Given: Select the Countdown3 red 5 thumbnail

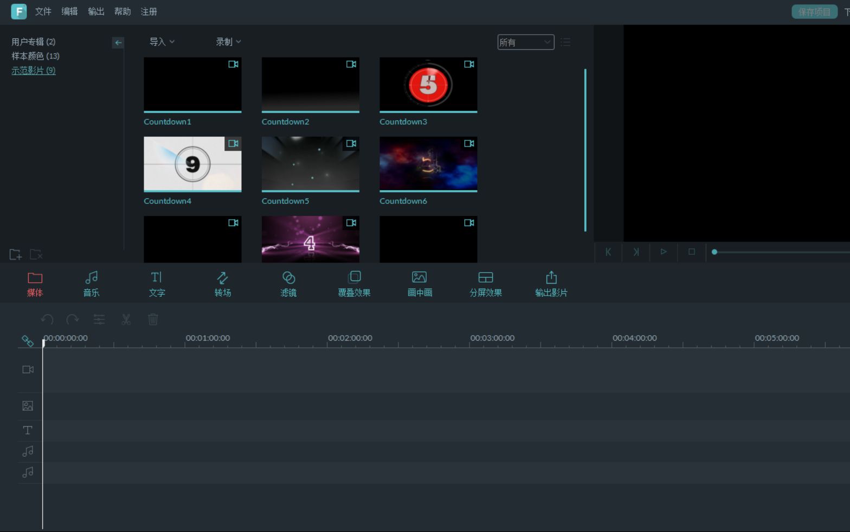Looking at the screenshot, I should click(x=428, y=85).
